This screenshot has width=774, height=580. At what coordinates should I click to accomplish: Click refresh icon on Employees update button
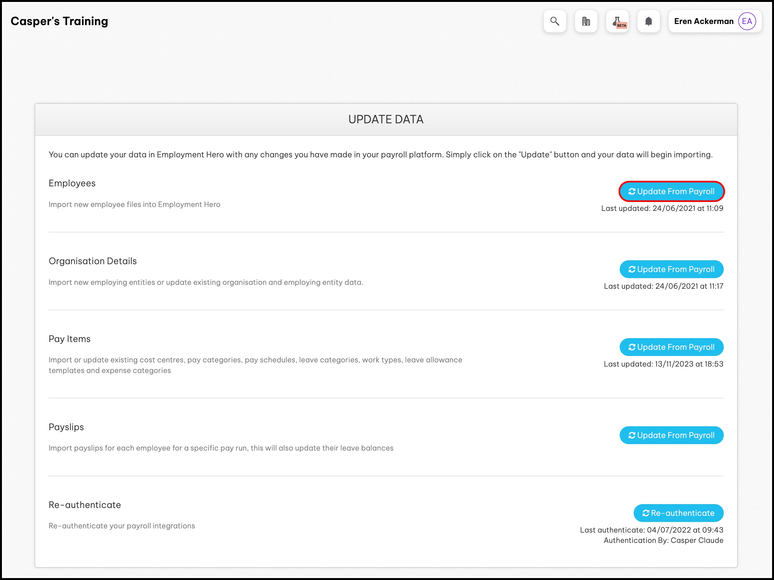[x=632, y=191]
